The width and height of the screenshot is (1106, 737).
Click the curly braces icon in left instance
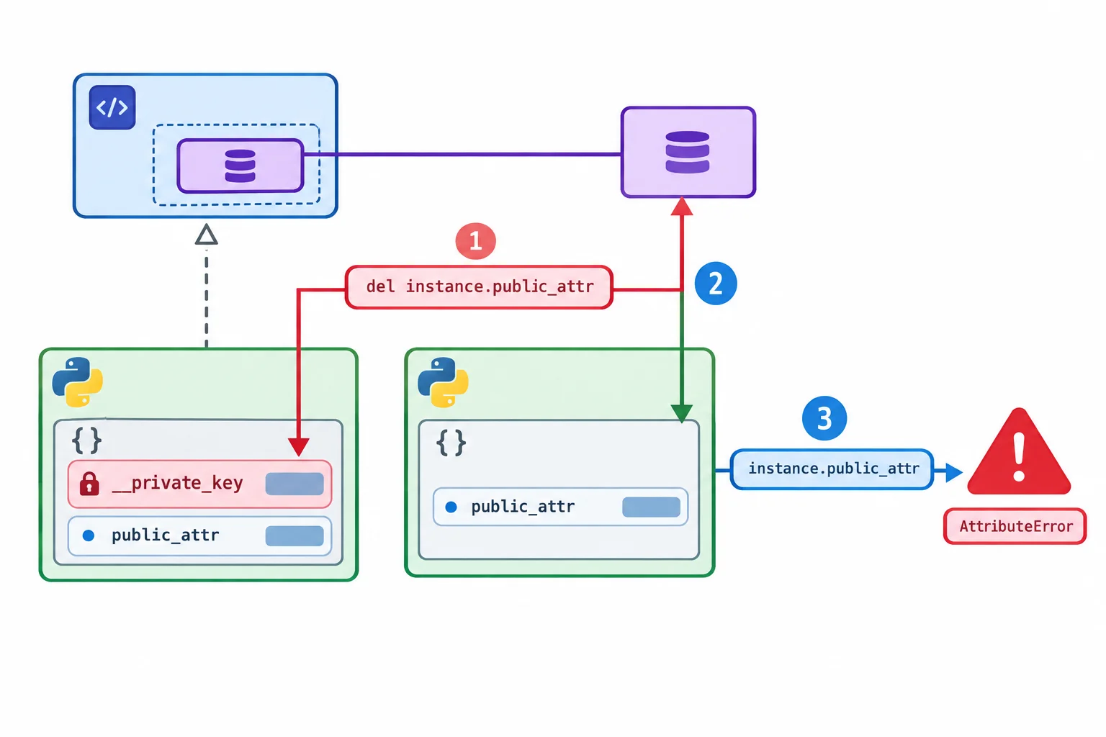(86, 440)
